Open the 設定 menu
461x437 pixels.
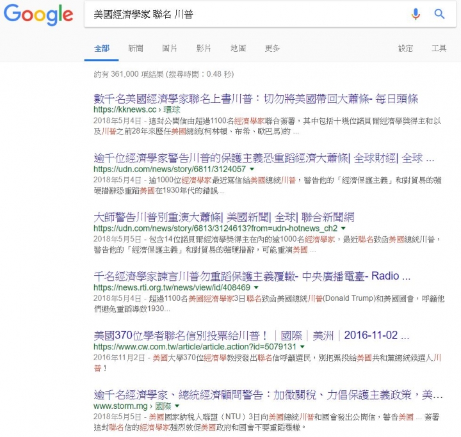[406, 48]
